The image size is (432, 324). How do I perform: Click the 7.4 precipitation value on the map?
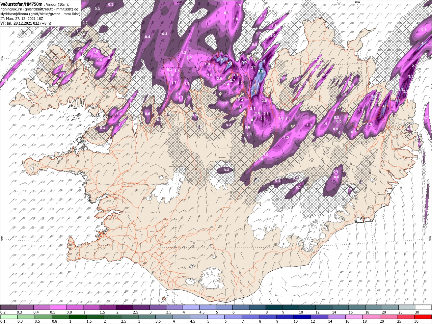pos(230,63)
